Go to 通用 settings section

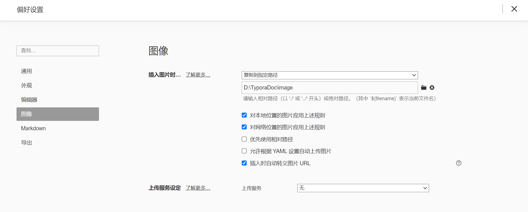[x=58, y=71]
